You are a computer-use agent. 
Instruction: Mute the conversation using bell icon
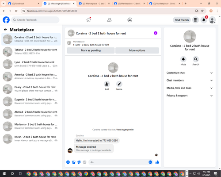tap(183, 59)
